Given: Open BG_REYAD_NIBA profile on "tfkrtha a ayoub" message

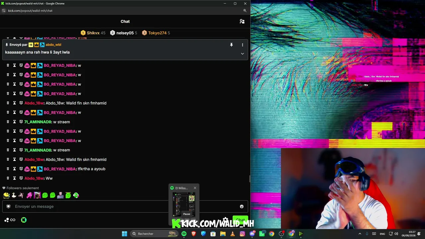Looking at the screenshot, I should click(x=60, y=169).
